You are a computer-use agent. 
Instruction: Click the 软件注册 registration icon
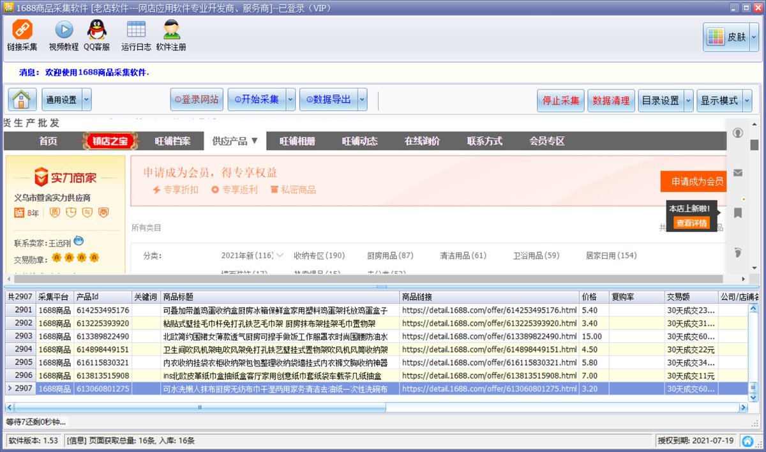[171, 30]
